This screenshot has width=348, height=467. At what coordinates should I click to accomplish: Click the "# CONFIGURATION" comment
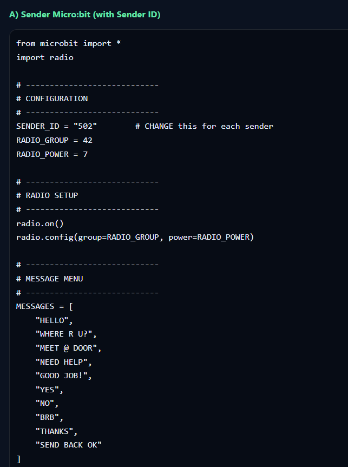click(x=52, y=98)
